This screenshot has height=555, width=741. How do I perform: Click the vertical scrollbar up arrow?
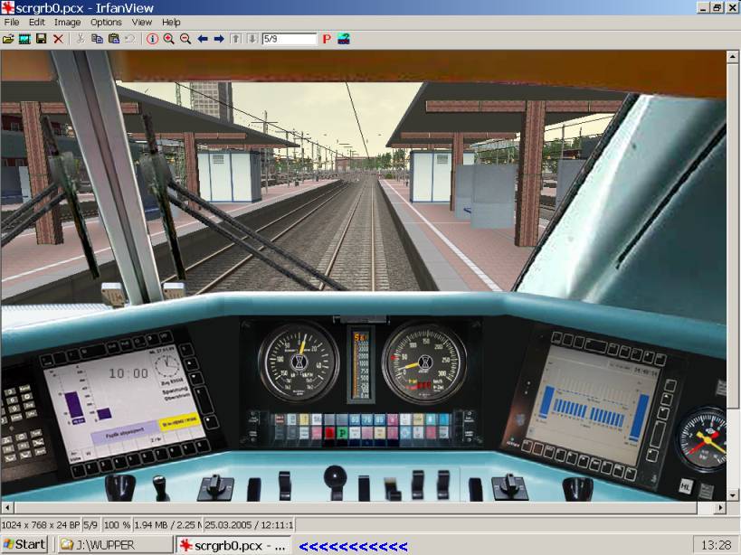(733, 57)
